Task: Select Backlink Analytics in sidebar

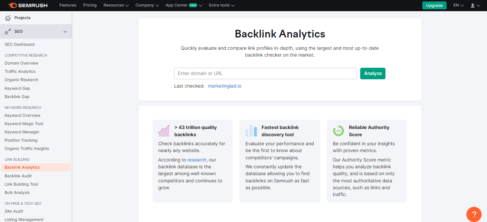Action: click(36, 167)
